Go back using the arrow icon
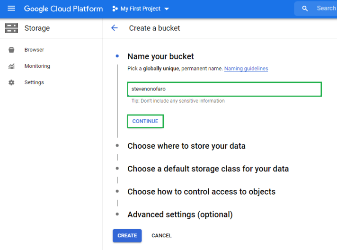Viewport: 337px width, 250px height. coord(114,28)
